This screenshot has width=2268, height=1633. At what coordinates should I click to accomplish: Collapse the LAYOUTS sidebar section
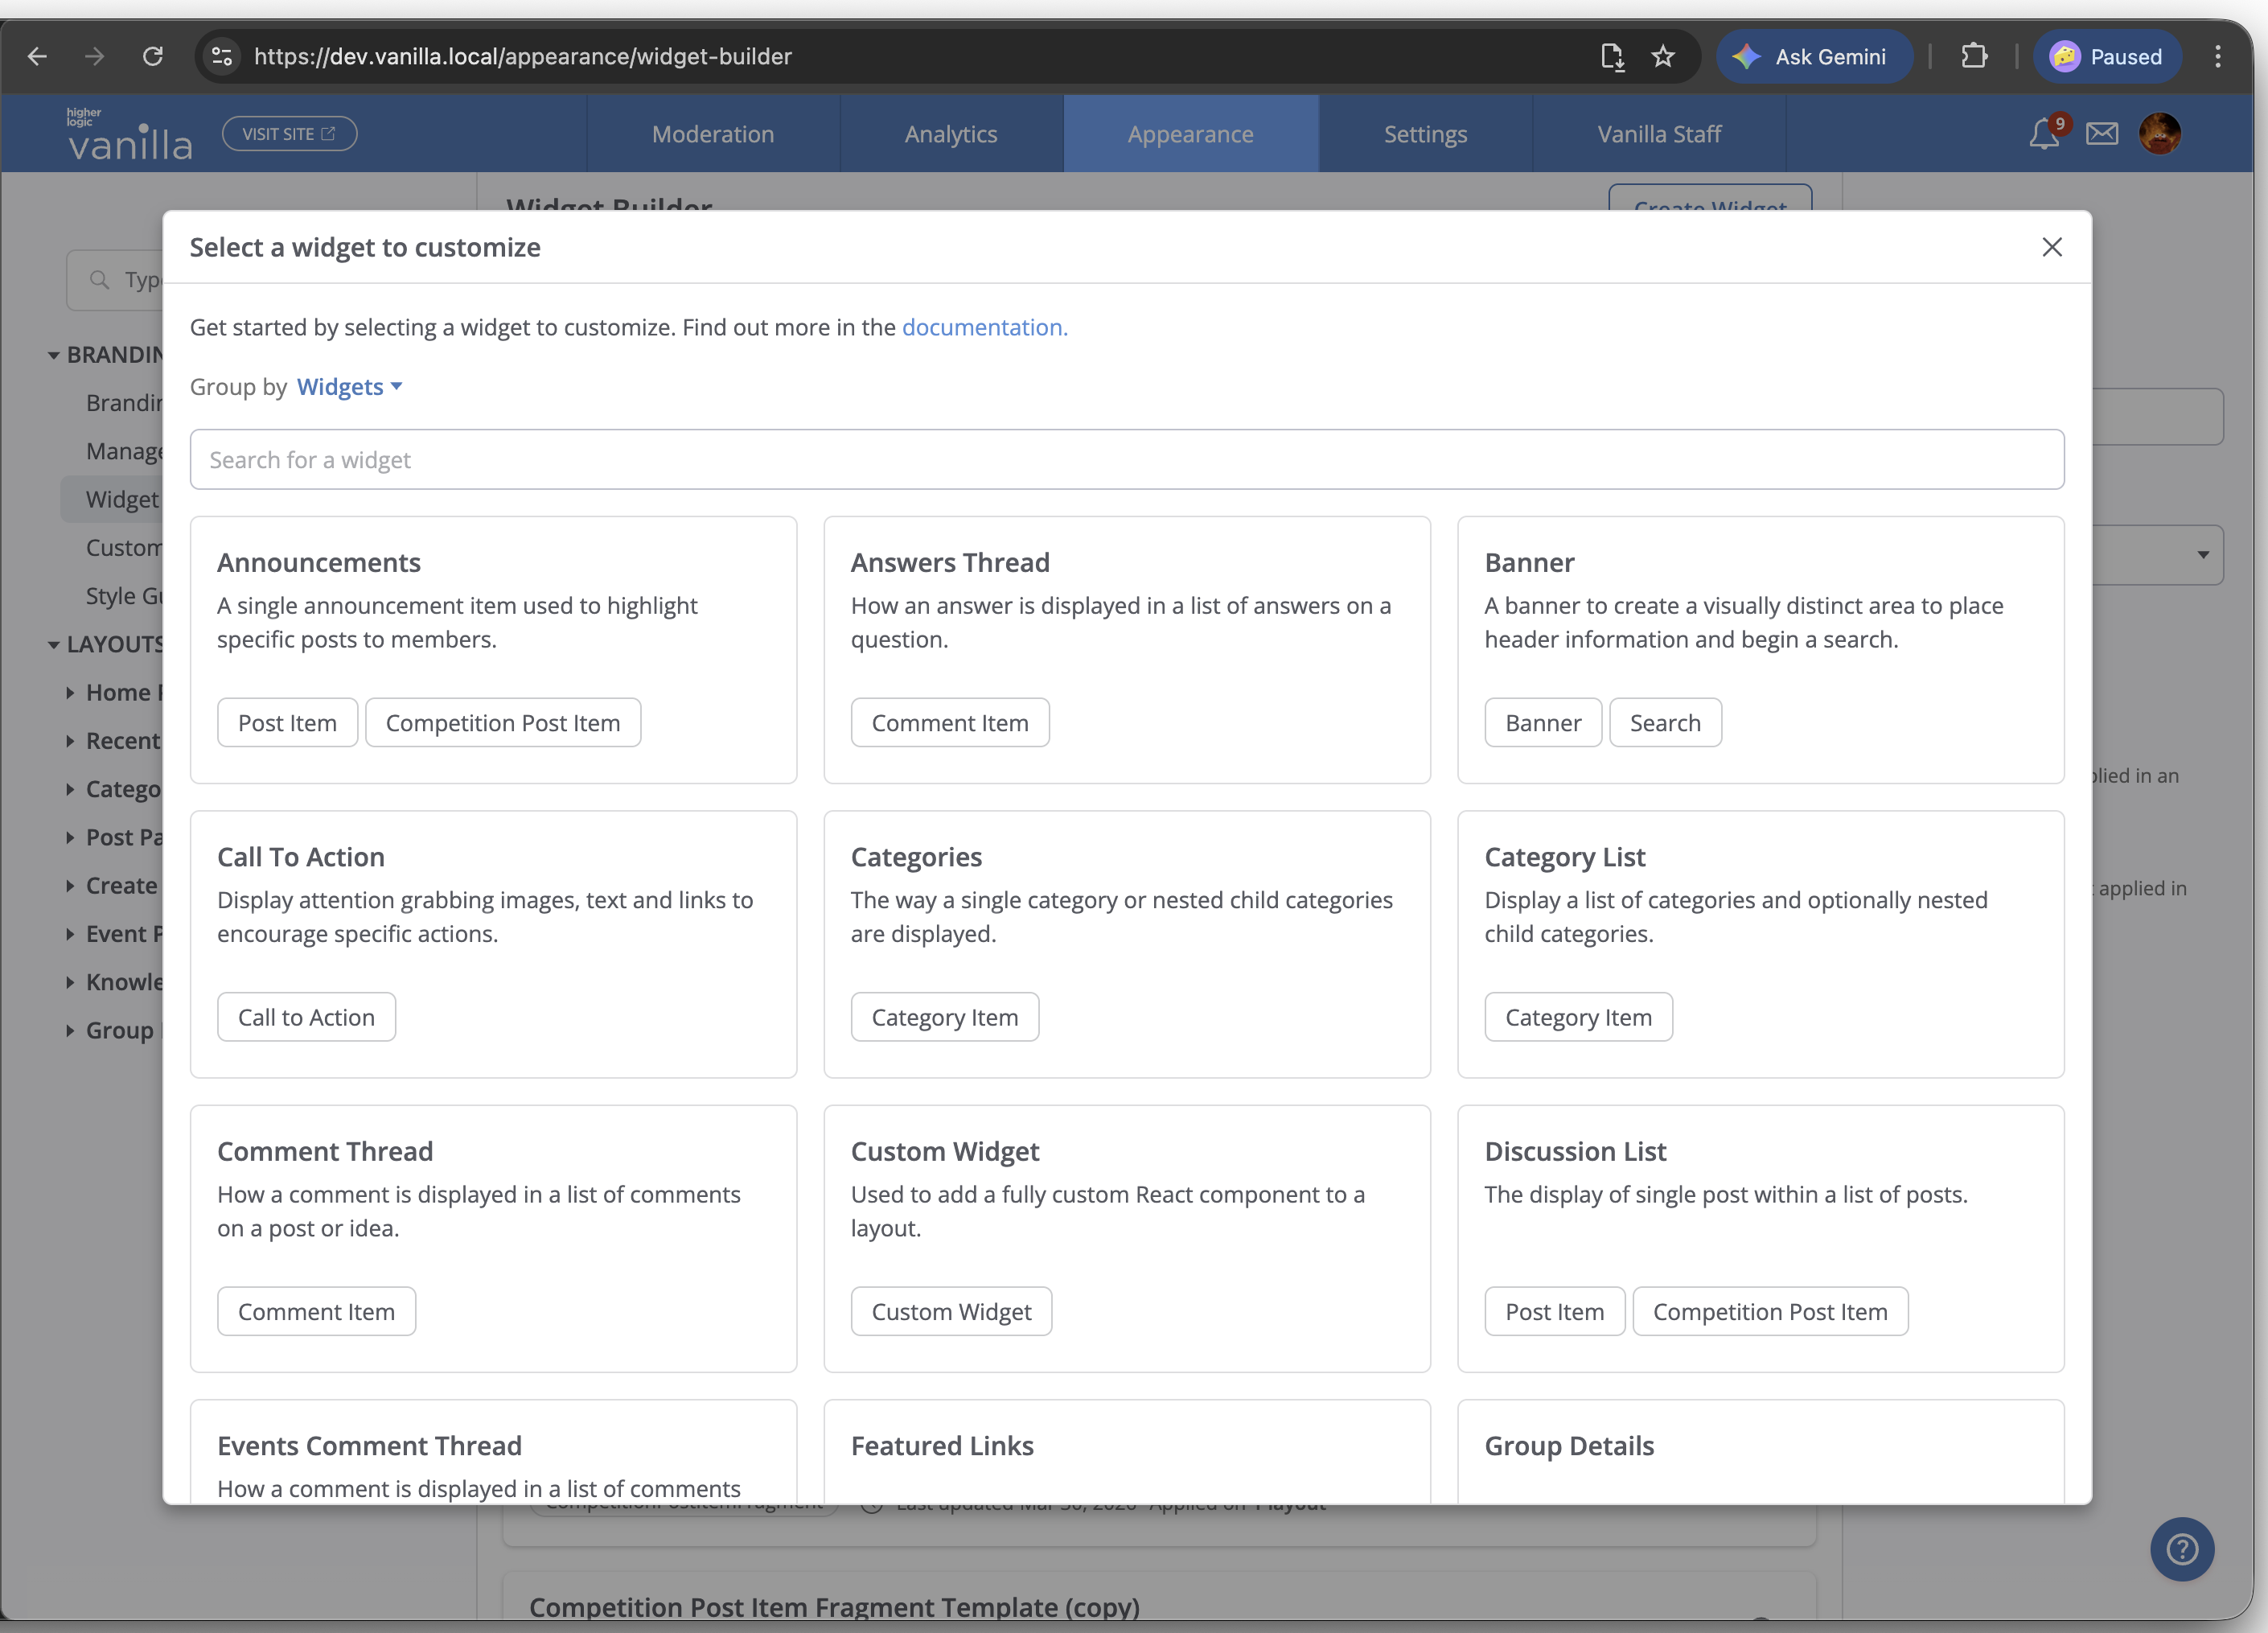coord(54,645)
